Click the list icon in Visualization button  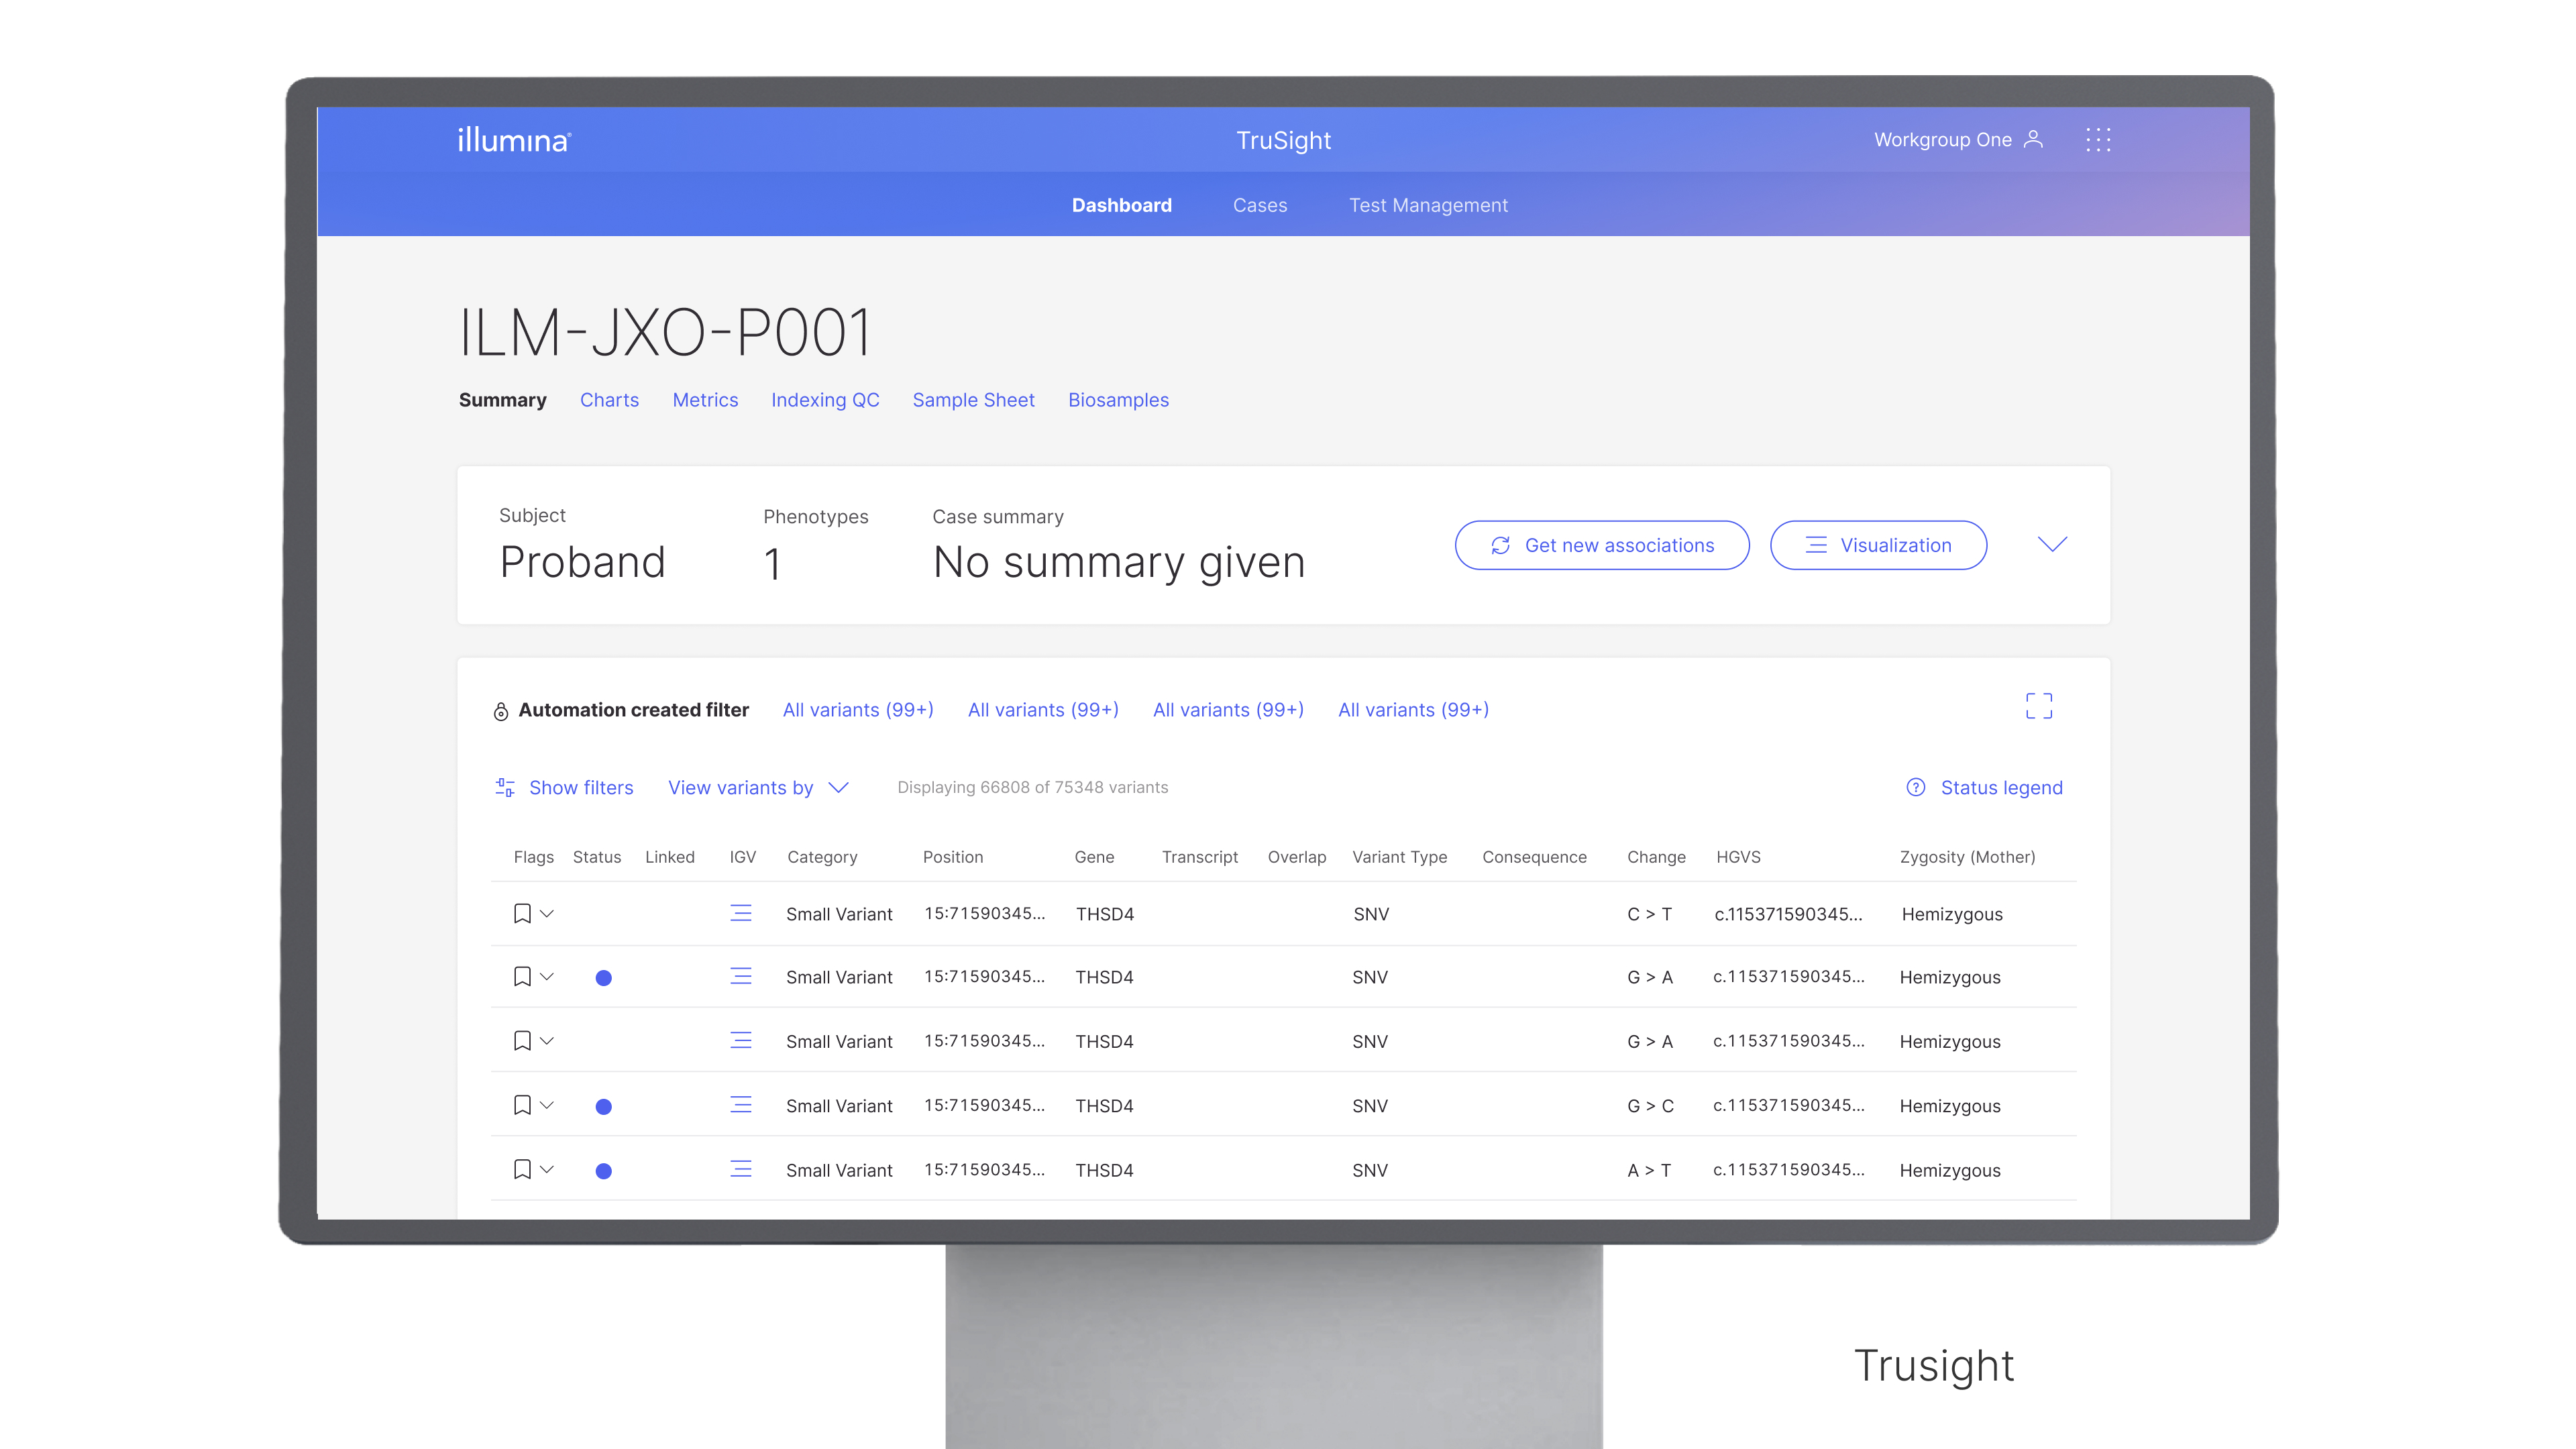pos(1816,545)
